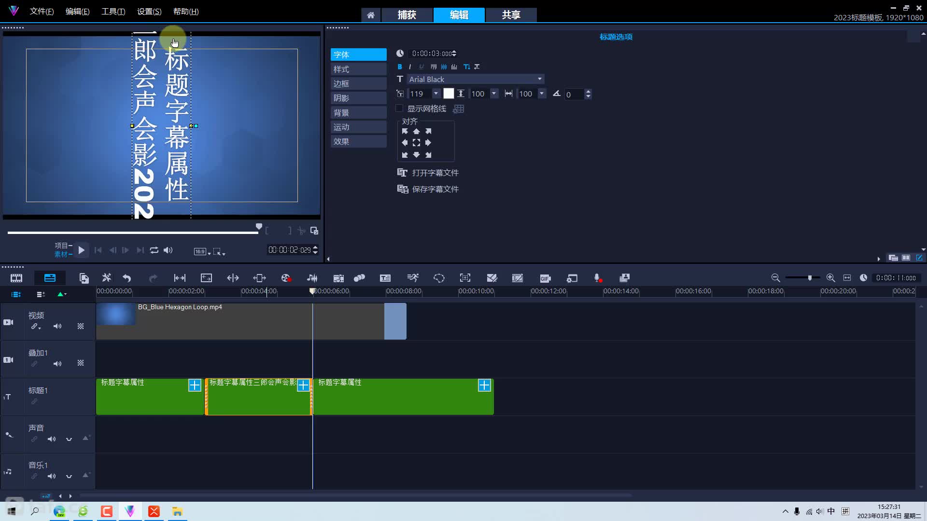Switch to storyboard view icon
This screenshot has height=521, width=927.
pyautogui.click(x=16, y=278)
